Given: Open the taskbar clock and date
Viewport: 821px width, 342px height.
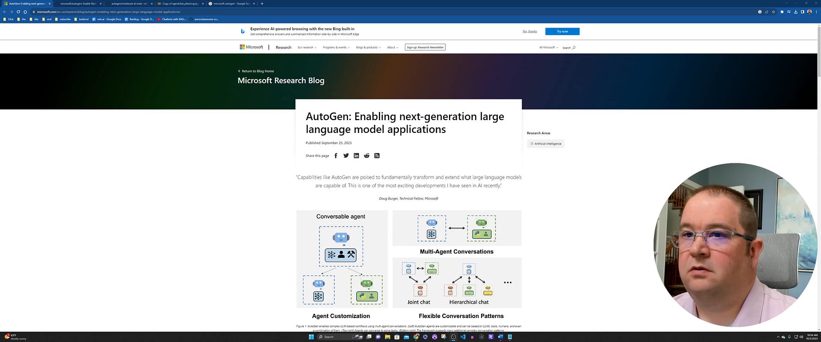Looking at the screenshot, I should click(812, 337).
